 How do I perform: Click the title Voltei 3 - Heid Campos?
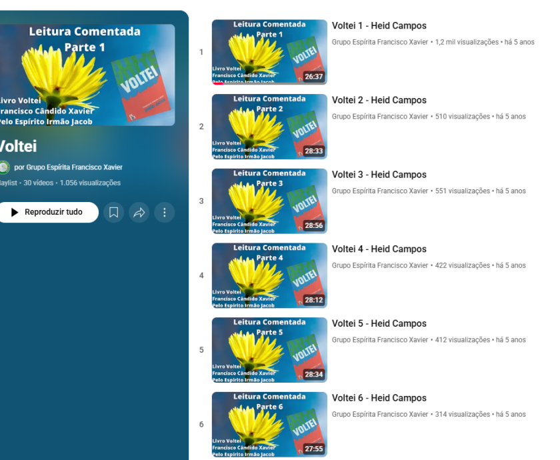point(379,175)
